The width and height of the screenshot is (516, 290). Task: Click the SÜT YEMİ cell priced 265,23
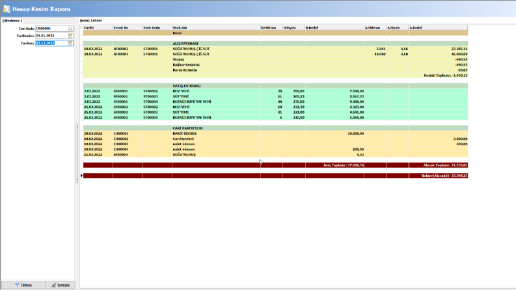pyautogui.click(x=216, y=96)
